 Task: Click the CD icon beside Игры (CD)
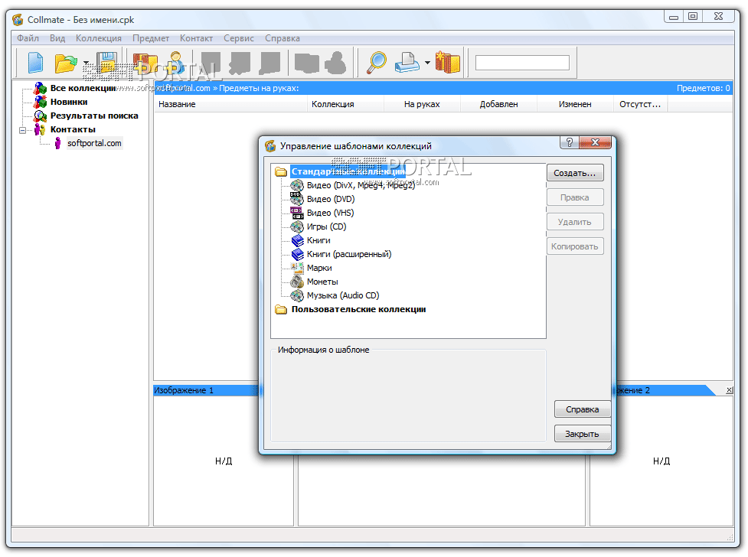[297, 226]
